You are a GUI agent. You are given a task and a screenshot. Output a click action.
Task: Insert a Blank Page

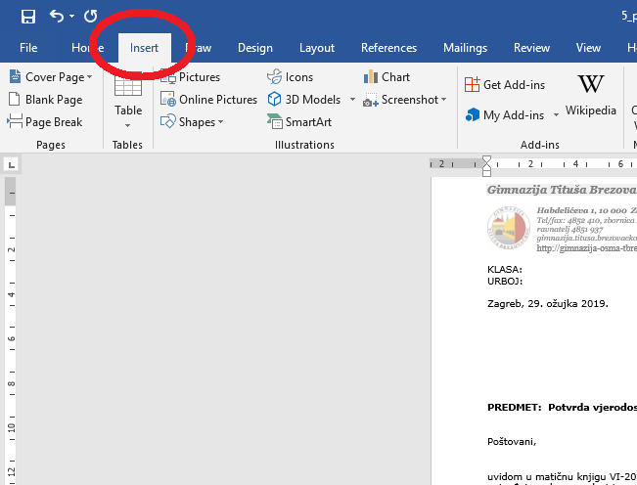(x=45, y=100)
